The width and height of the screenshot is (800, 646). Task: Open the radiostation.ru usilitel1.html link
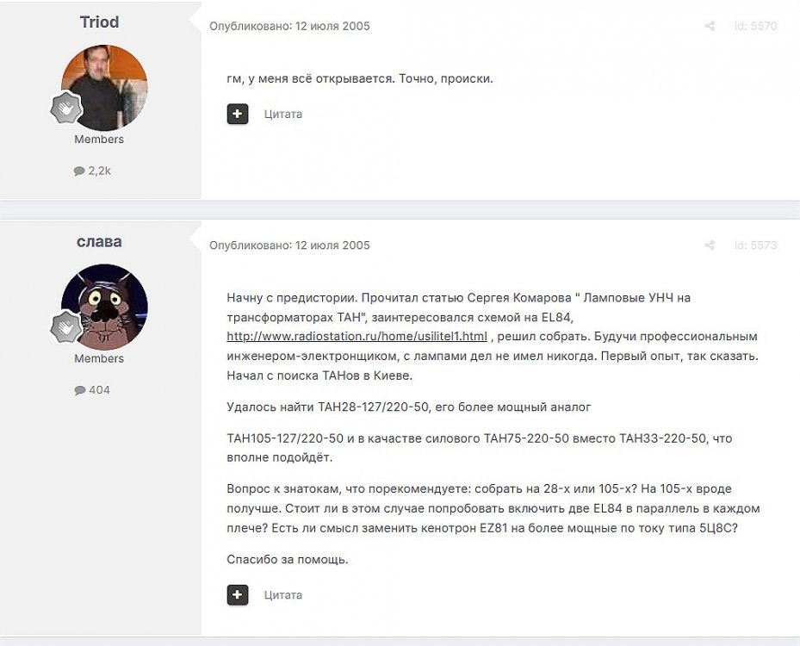coord(357,336)
